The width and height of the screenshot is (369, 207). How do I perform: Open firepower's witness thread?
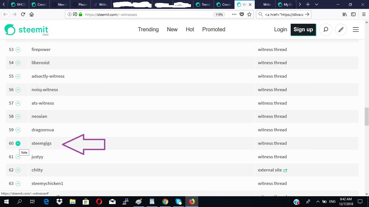coord(272,50)
